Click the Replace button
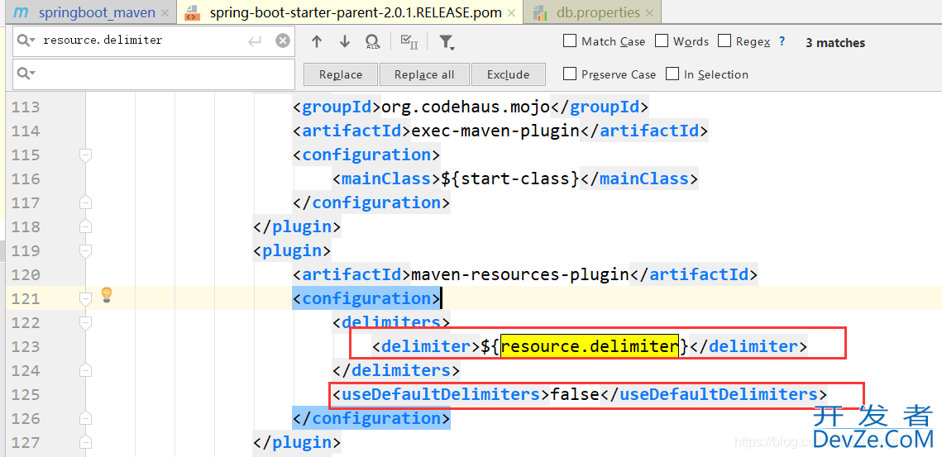 (x=341, y=74)
